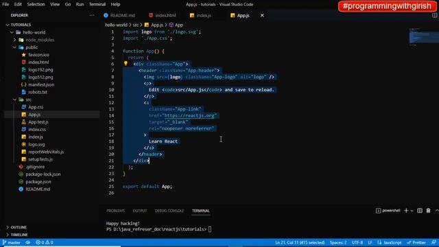Open Explorer more actions ellipsis
The height and width of the screenshot is (247, 439).
coord(92,15)
